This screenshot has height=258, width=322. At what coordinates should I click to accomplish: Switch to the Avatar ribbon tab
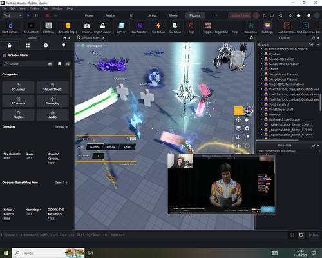tap(110, 15)
